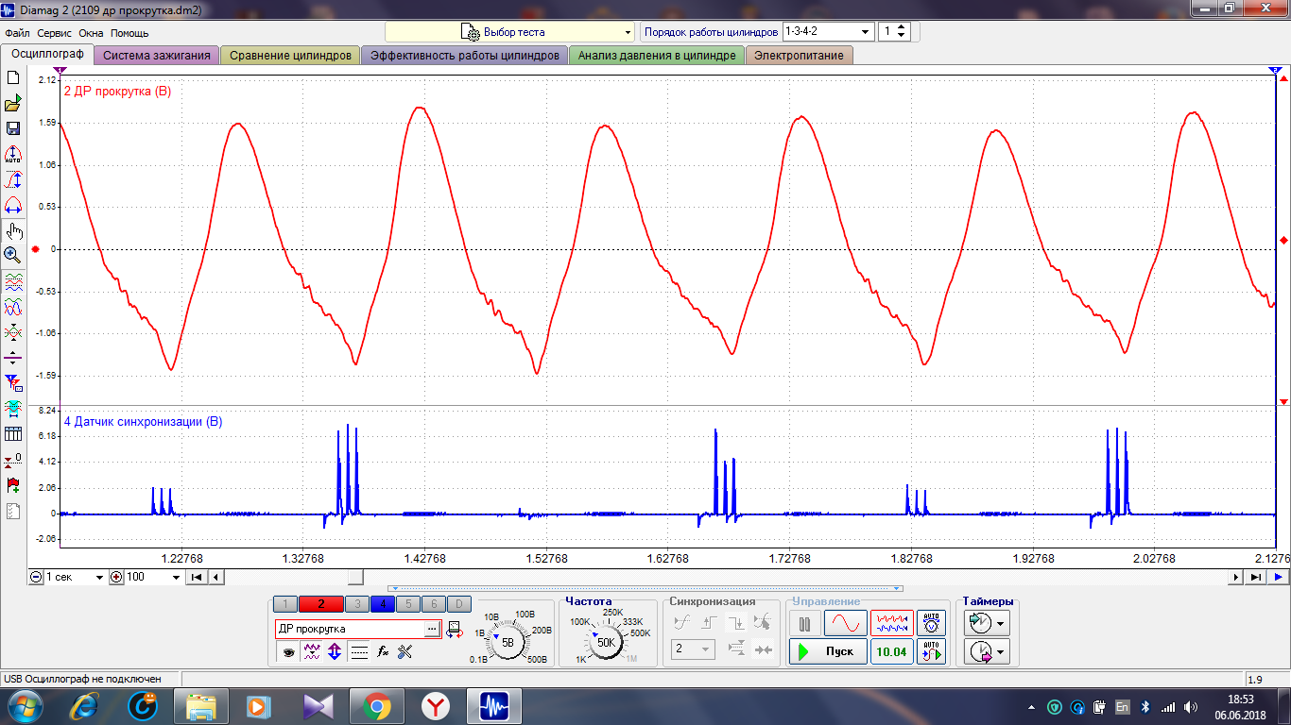Click the stacked waveforms layout icon
Viewport: 1291px width, 725px height.
13,281
